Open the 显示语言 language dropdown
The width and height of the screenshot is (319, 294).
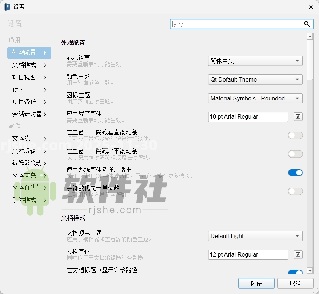(x=255, y=61)
